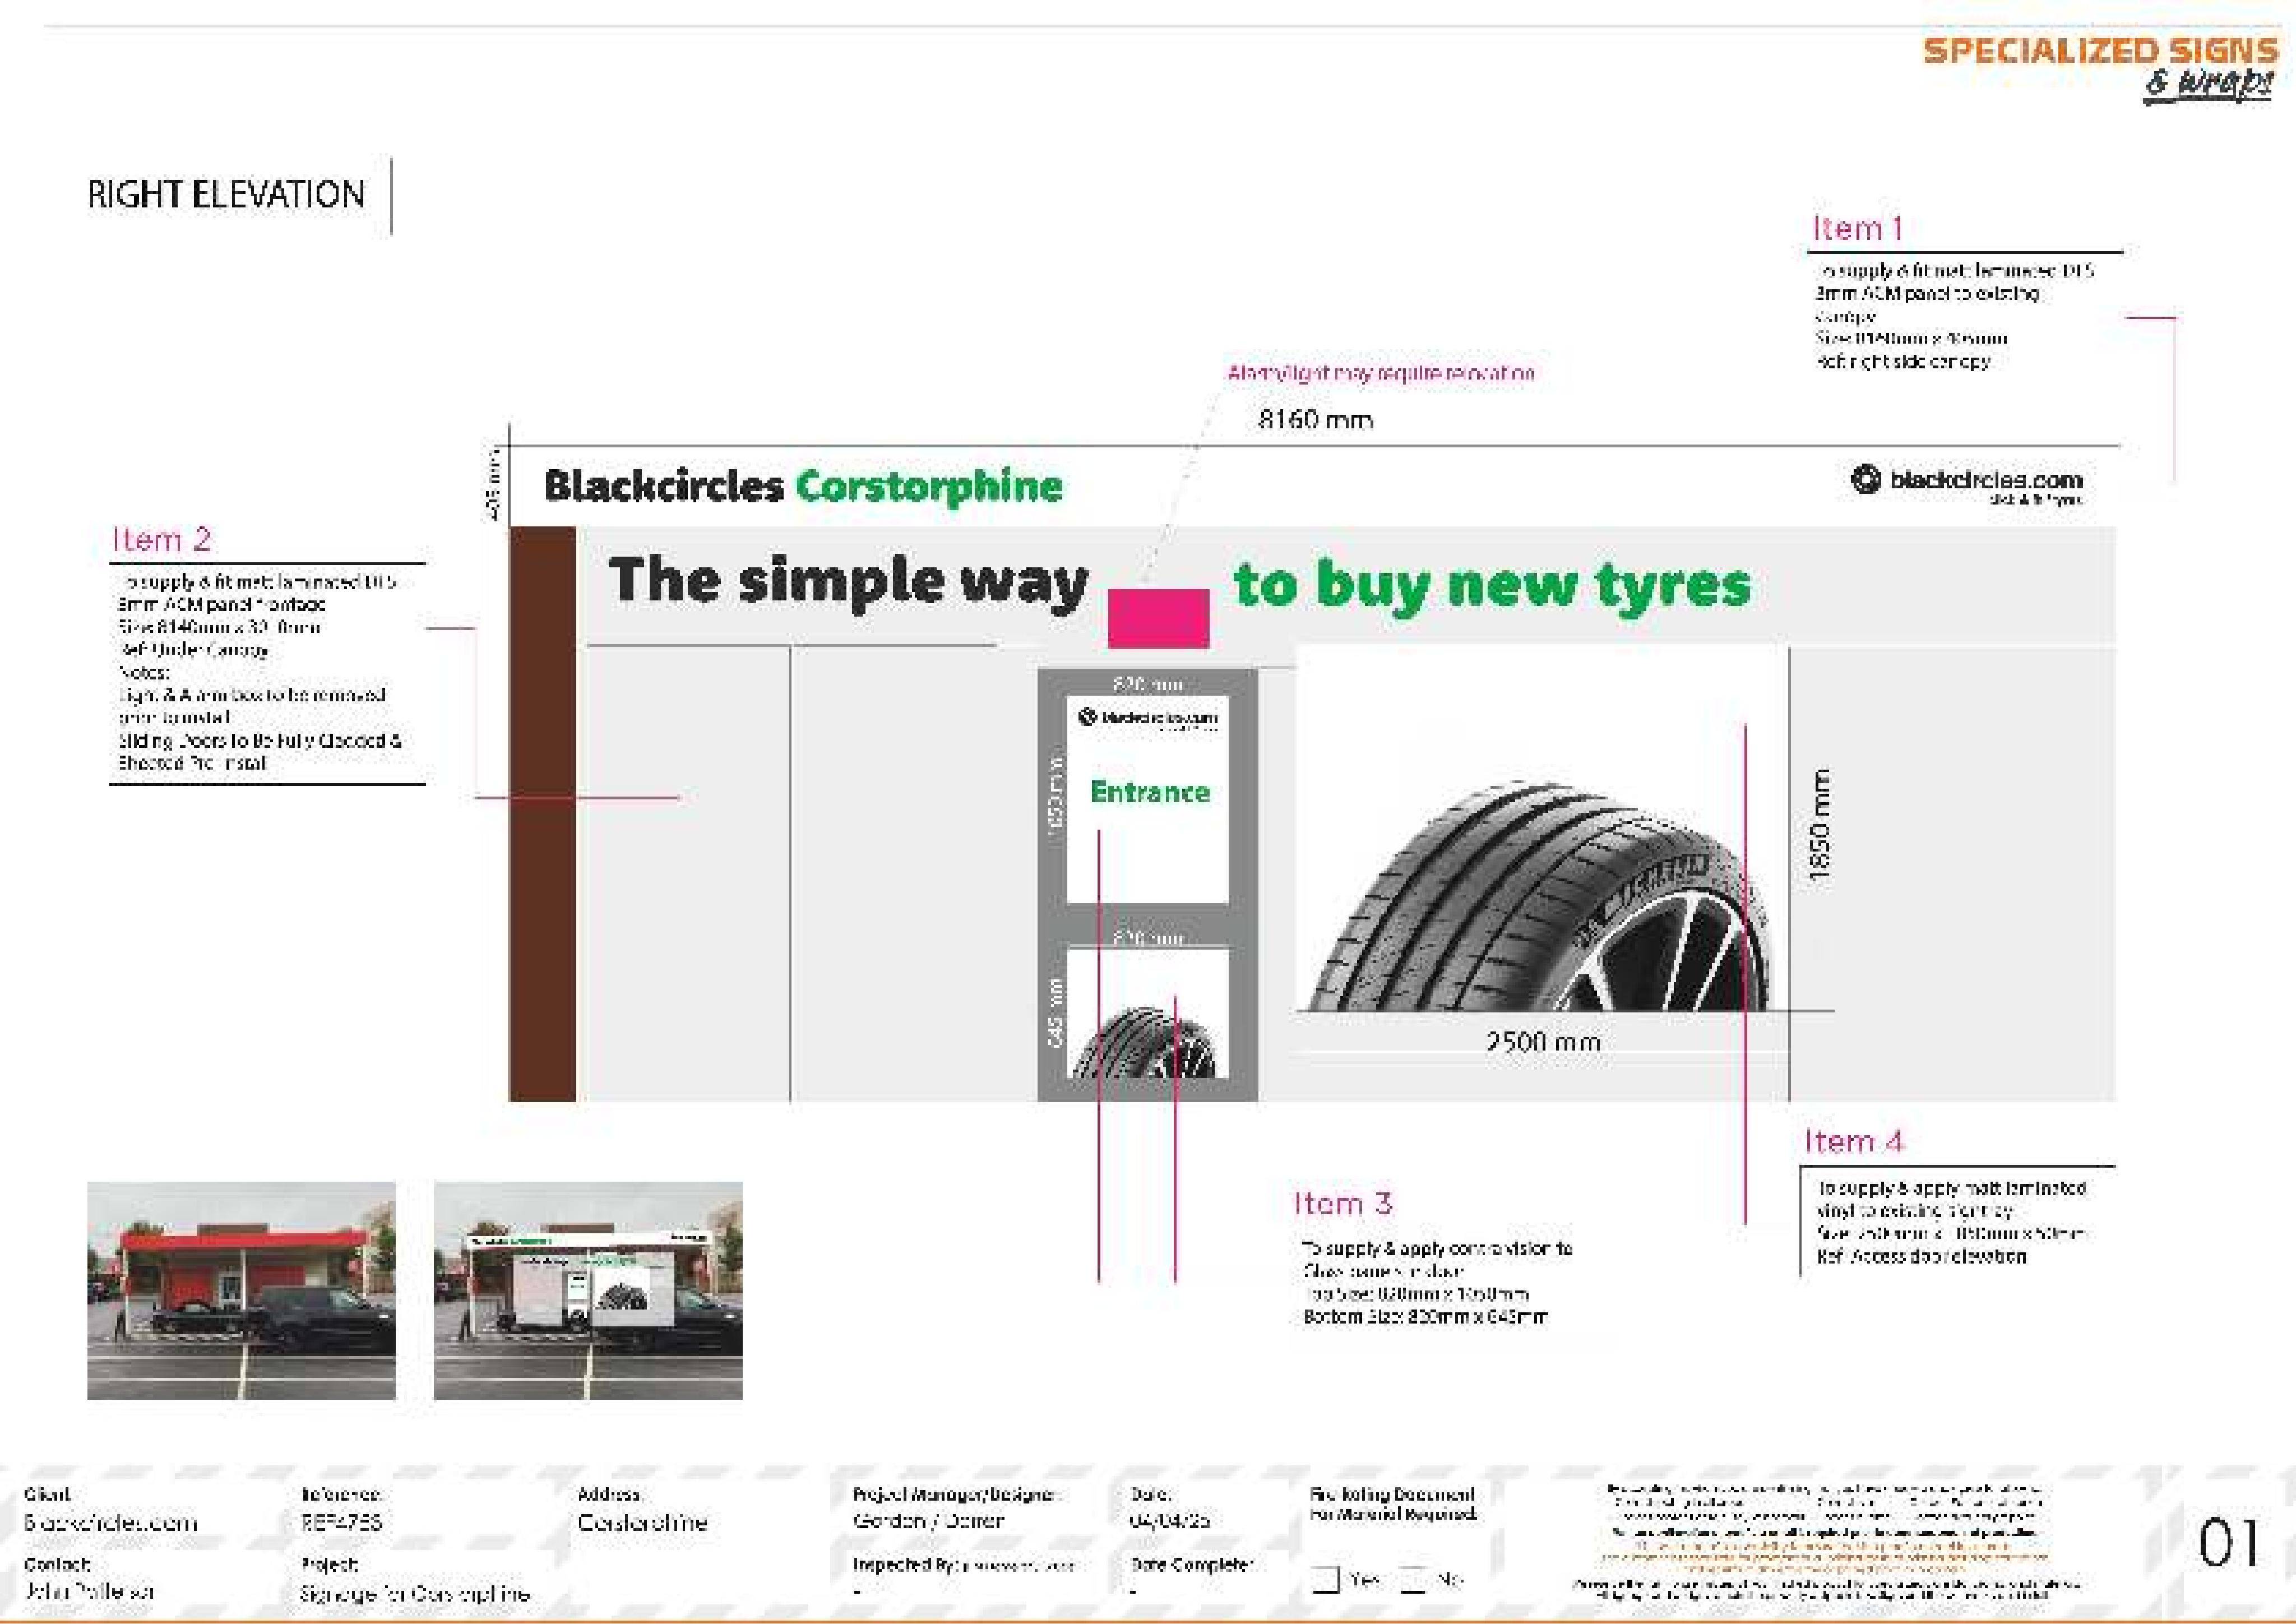
Task: Click the date value 04/04/25
Action: point(1170,1521)
